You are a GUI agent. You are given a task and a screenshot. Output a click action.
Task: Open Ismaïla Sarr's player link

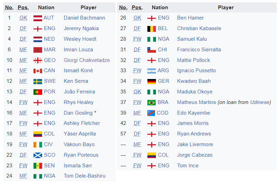[x=78, y=166]
